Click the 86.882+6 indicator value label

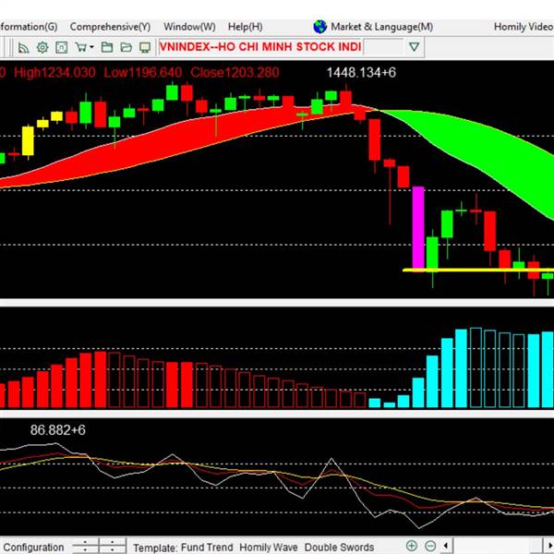(58, 430)
